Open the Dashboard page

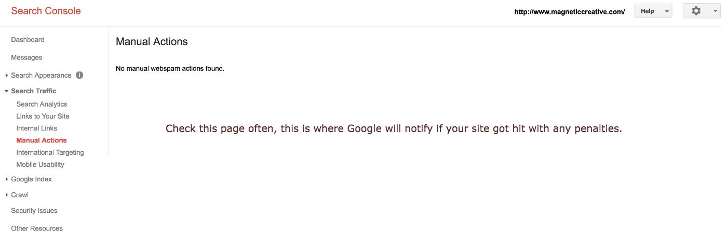pyautogui.click(x=28, y=39)
